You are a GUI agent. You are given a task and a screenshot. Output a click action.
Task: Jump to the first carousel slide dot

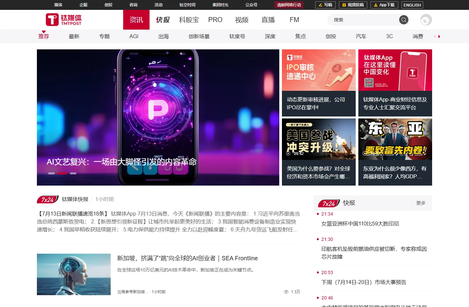(x=51, y=173)
